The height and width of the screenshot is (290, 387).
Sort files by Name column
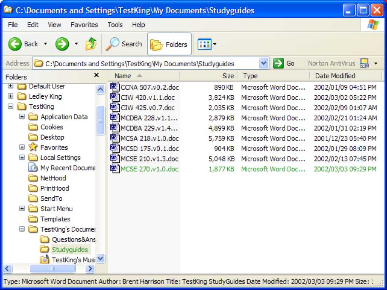(143, 76)
